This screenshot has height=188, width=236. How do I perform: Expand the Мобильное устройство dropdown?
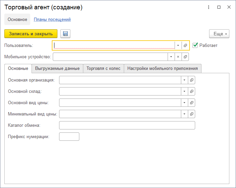[171, 57]
